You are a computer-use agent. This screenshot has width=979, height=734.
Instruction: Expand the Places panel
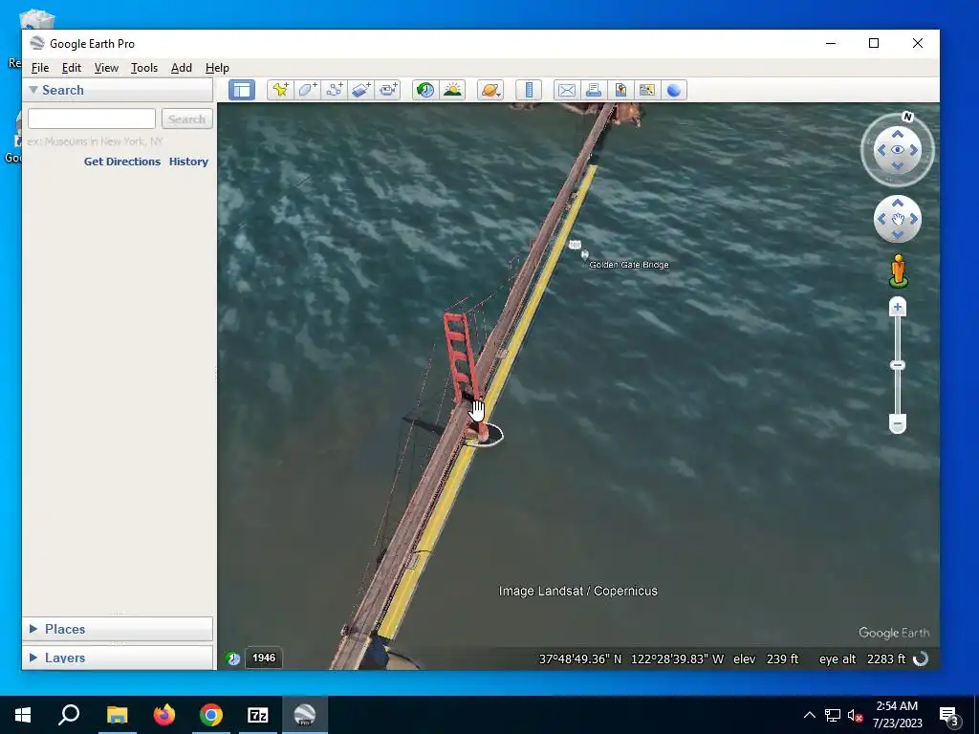click(33, 629)
